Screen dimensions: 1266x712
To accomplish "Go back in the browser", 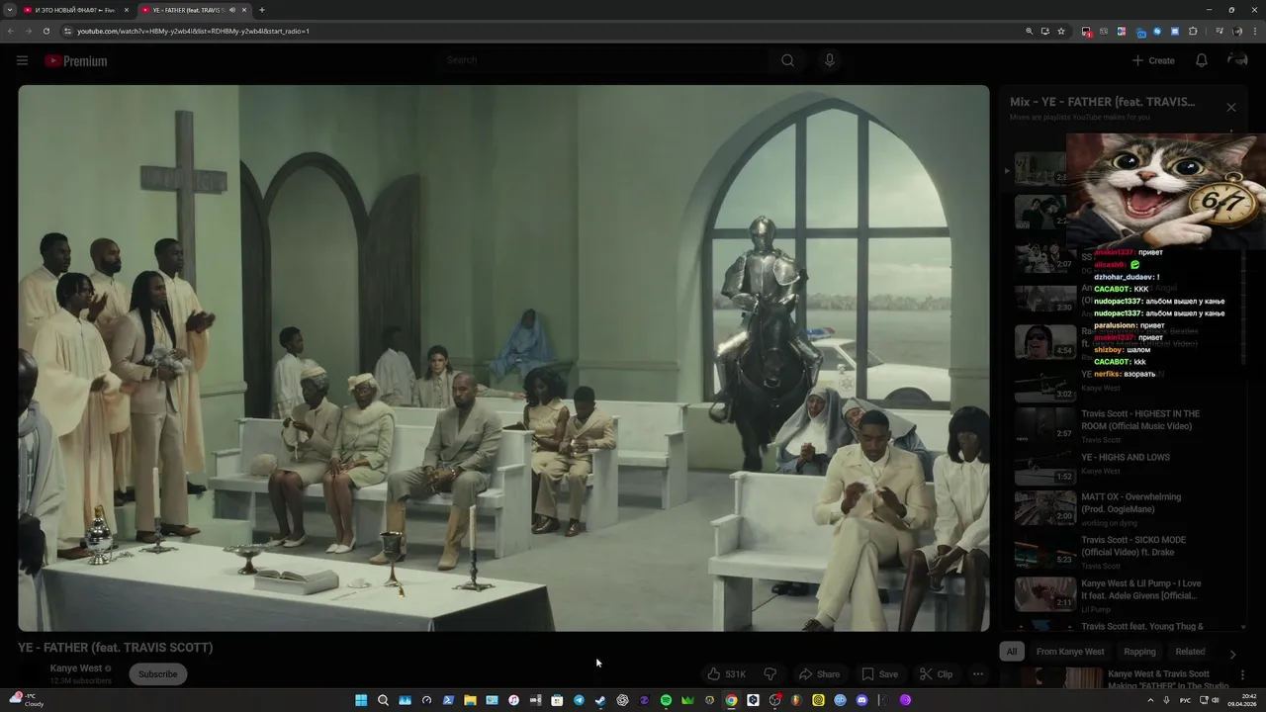I will (11, 31).
